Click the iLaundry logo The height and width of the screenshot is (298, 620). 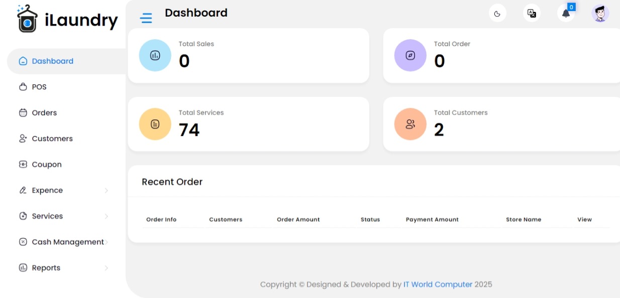click(67, 20)
